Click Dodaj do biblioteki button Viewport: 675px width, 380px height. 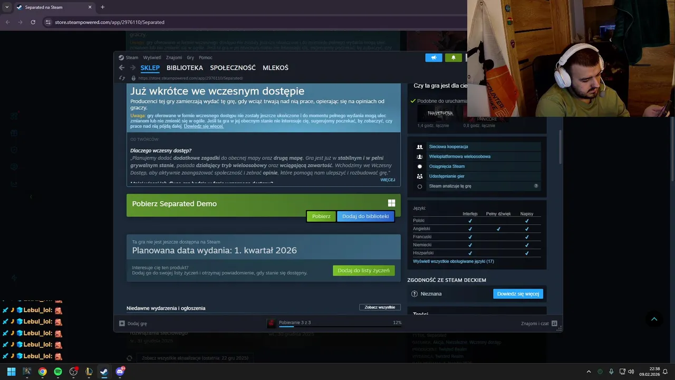(365, 216)
